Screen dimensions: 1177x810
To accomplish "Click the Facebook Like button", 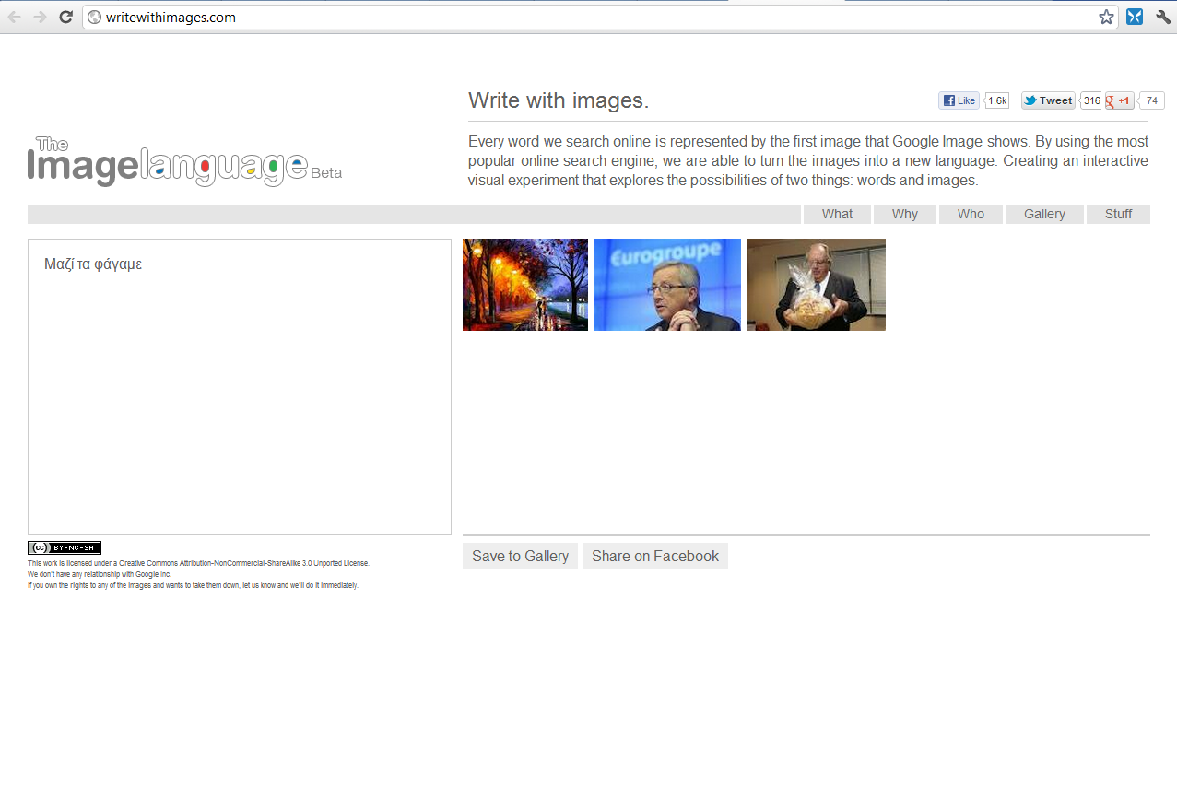I will (x=959, y=100).
